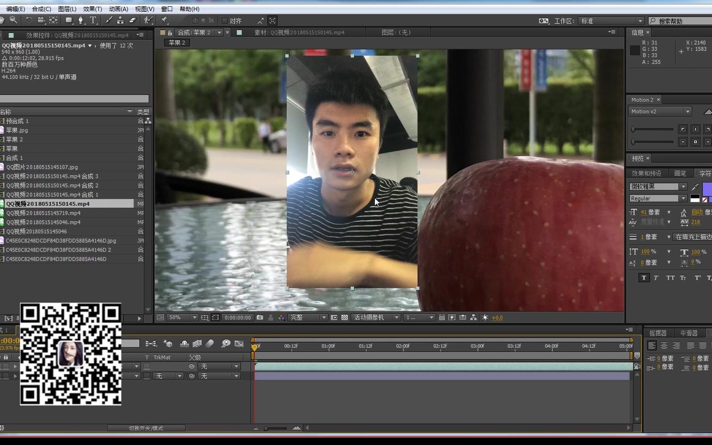This screenshot has width=712, height=445.
Task: Open composition flowchart icon
Action: [x=474, y=318]
